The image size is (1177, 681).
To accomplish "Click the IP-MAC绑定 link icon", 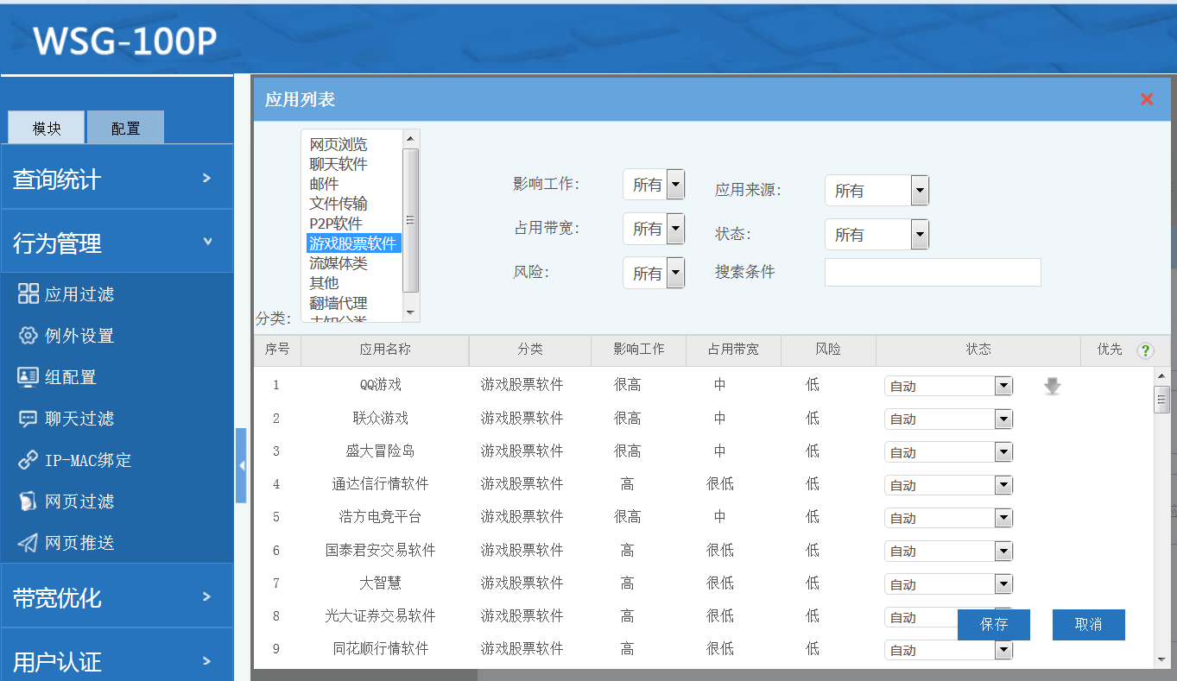I will pos(28,460).
